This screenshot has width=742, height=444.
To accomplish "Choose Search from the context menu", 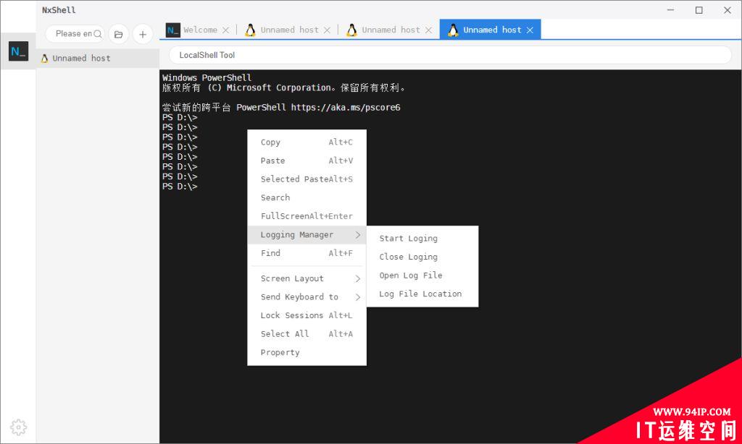I will point(307,197).
